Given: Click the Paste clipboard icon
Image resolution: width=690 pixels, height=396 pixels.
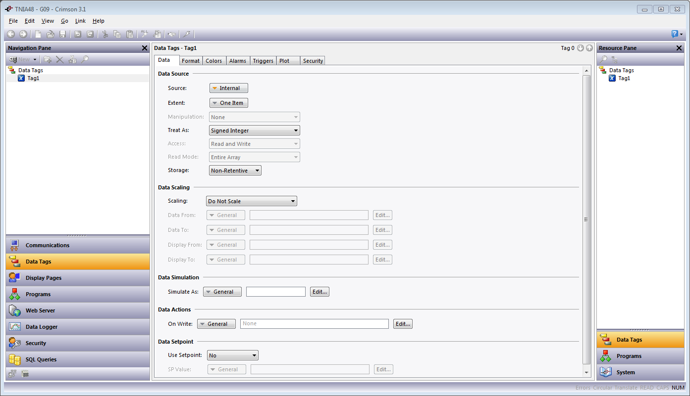Looking at the screenshot, I should click(129, 34).
